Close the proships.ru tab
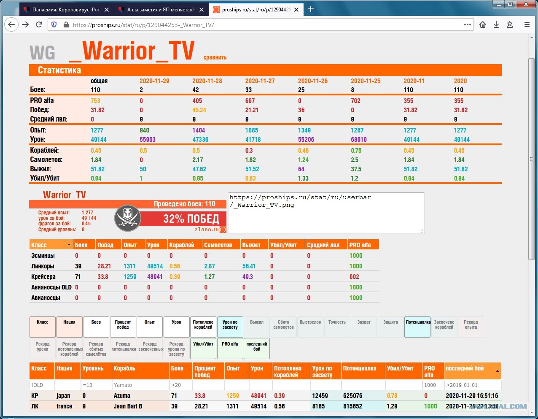This screenshot has height=419, width=538. 296,9
